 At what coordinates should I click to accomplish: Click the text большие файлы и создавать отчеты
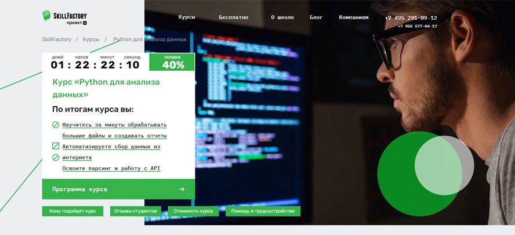point(115,135)
